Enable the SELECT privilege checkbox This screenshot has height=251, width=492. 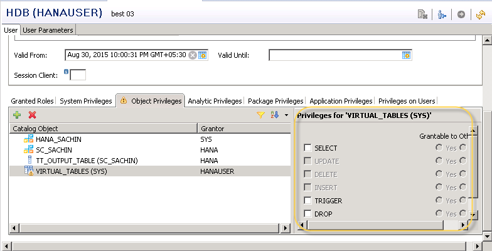click(x=307, y=148)
